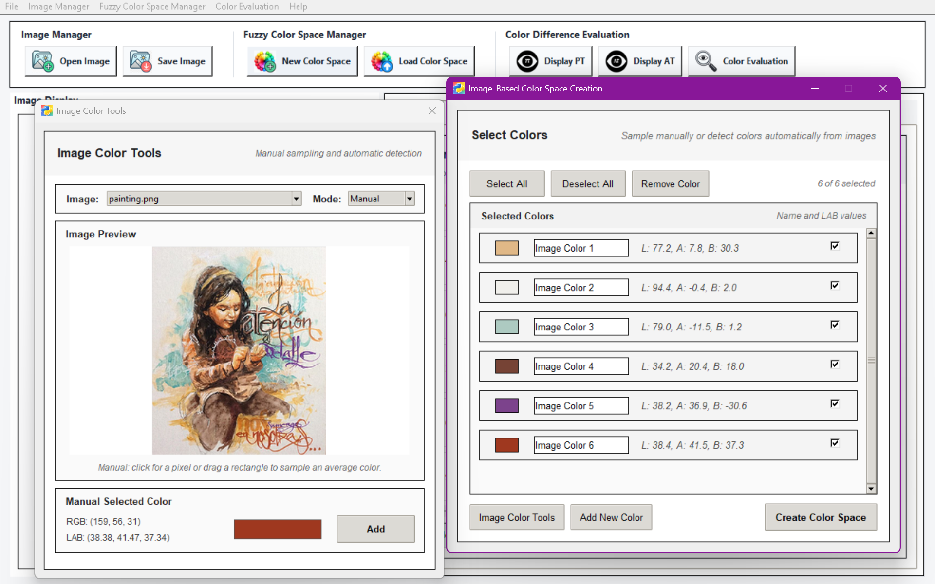This screenshot has height=584, width=935.
Task: Open the Fuzzy Color Space Manager menu
Action: (152, 6)
